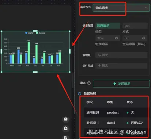Image resolution: width=151 pixels, height=139 pixels.
Task: Click the right-middle resize handle of chart
Action: [70, 51]
